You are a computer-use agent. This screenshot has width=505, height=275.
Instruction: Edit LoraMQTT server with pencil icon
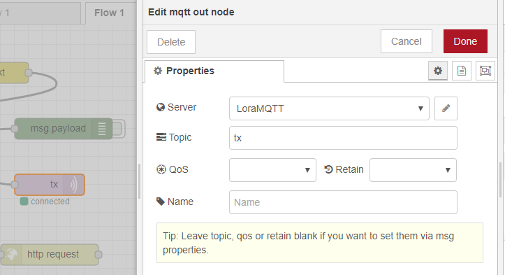coord(446,108)
